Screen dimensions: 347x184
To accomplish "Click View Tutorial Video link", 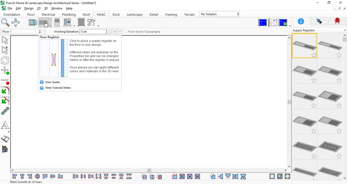I will (58, 88).
